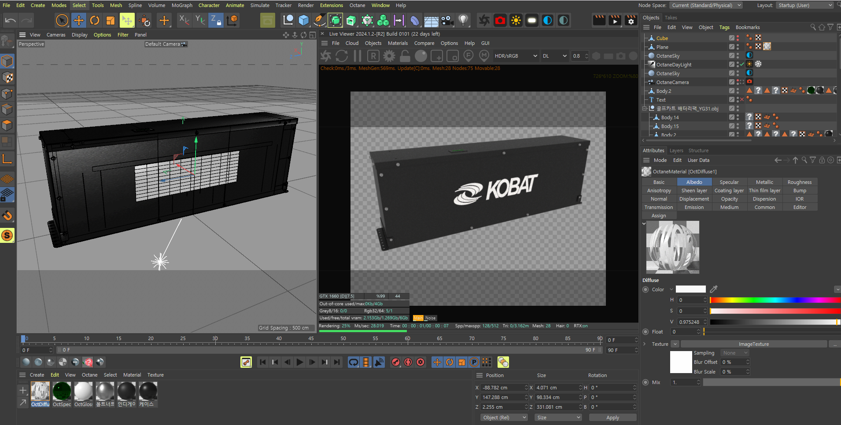Click the Bend deformer icon
The image size is (841, 425).
415,20
